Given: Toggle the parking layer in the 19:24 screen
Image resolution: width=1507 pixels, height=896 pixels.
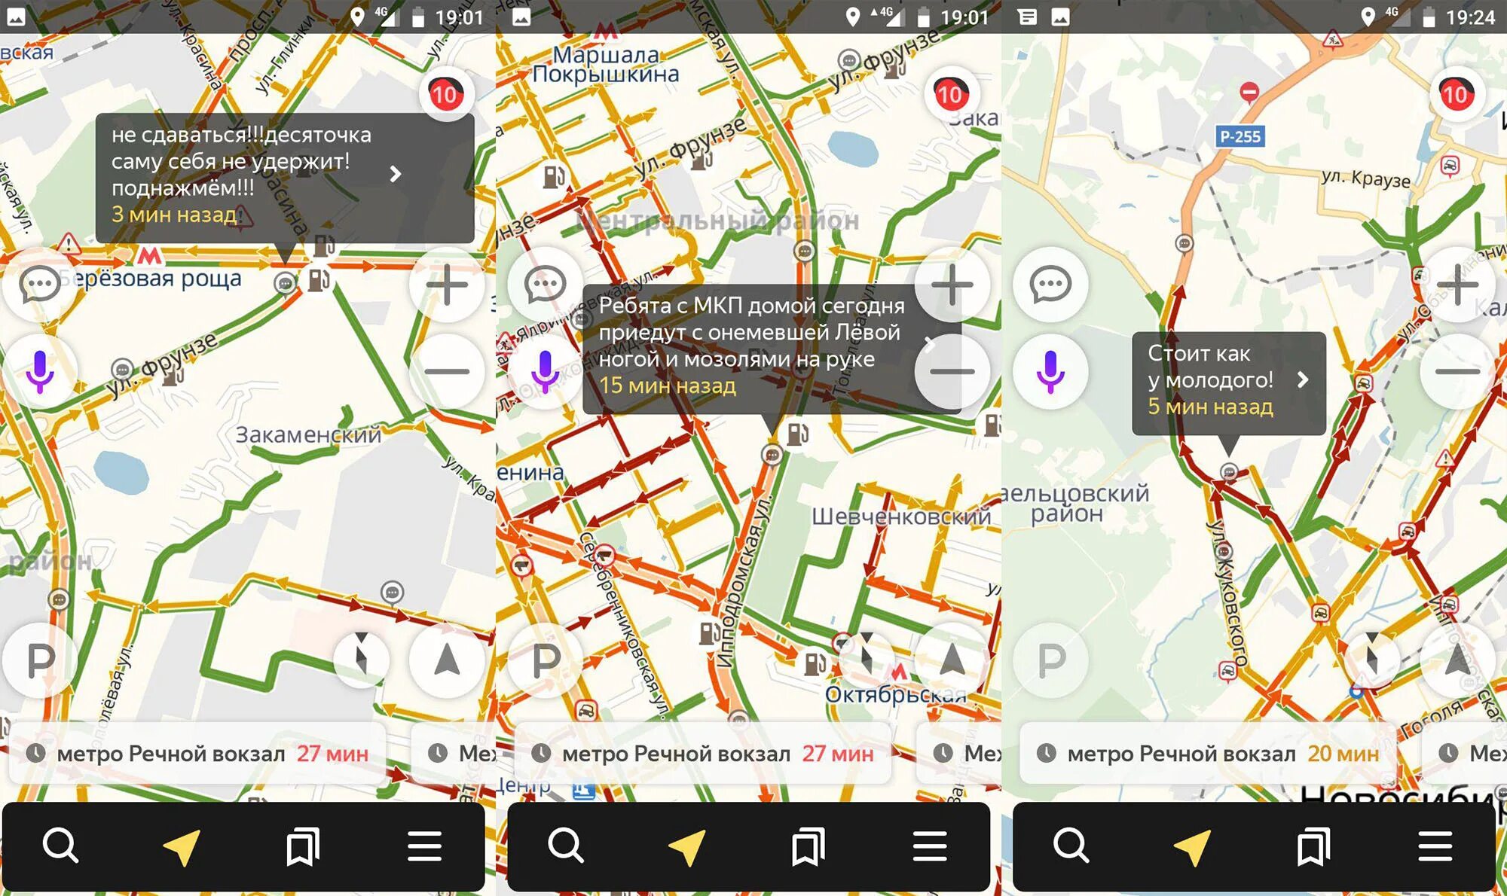Looking at the screenshot, I should [1051, 660].
